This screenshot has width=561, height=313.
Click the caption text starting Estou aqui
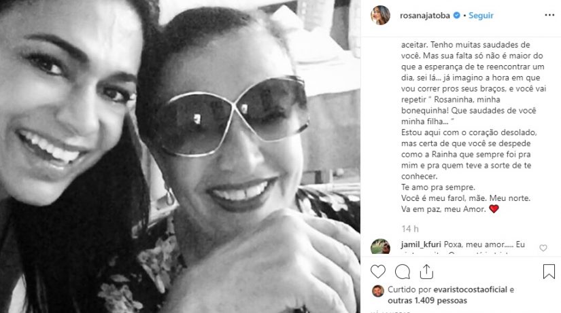click(x=469, y=154)
